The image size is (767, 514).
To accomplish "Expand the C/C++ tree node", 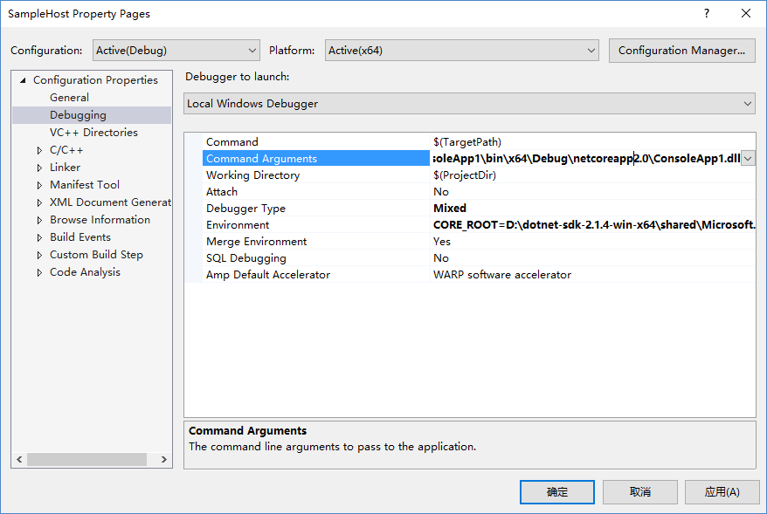I will pyautogui.click(x=38, y=149).
